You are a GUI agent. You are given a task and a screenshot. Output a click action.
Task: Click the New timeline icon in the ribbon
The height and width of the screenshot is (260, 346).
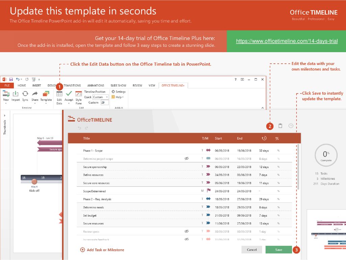click(x=6, y=94)
